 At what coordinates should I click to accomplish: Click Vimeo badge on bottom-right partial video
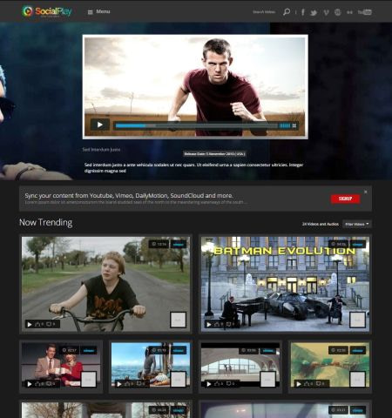pos(358,410)
